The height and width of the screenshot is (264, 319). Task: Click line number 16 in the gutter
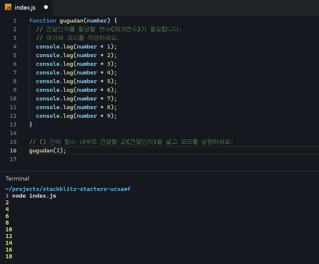(x=13, y=150)
